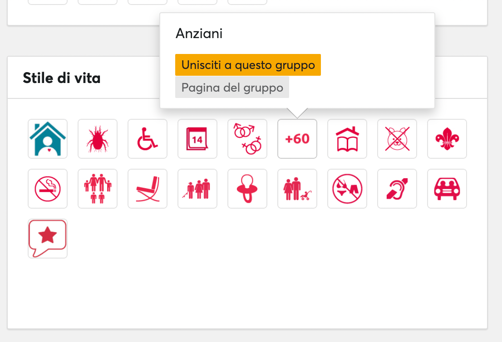This screenshot has height=342, width=502.
Task: Select the +60 seniors group icon
Action: click(297, 139)
